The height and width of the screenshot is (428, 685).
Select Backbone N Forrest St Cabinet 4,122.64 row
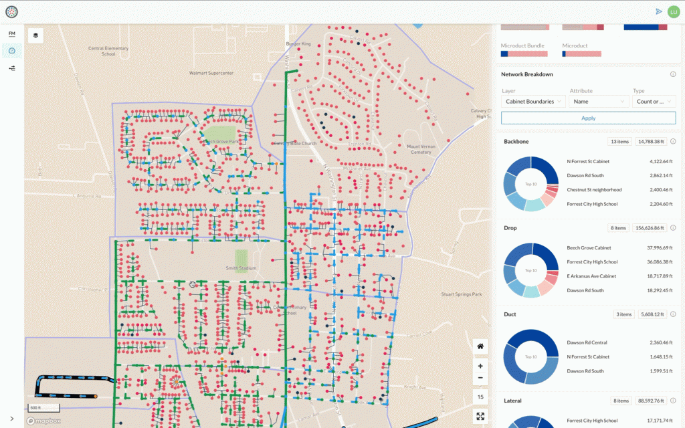pyautogui.click(x=619, y=162)
